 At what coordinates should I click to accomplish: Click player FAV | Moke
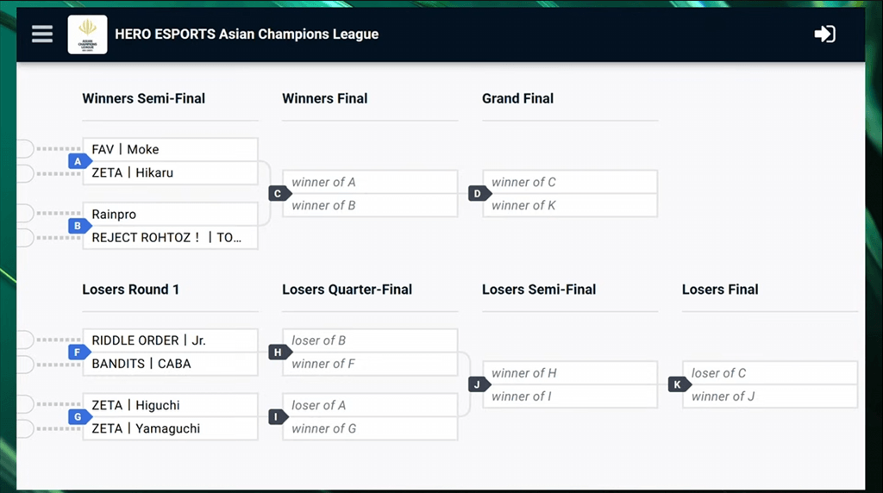[170, 150]
